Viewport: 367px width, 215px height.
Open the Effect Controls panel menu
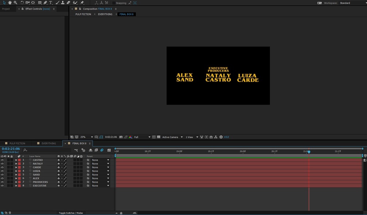[x=54, y=9]
